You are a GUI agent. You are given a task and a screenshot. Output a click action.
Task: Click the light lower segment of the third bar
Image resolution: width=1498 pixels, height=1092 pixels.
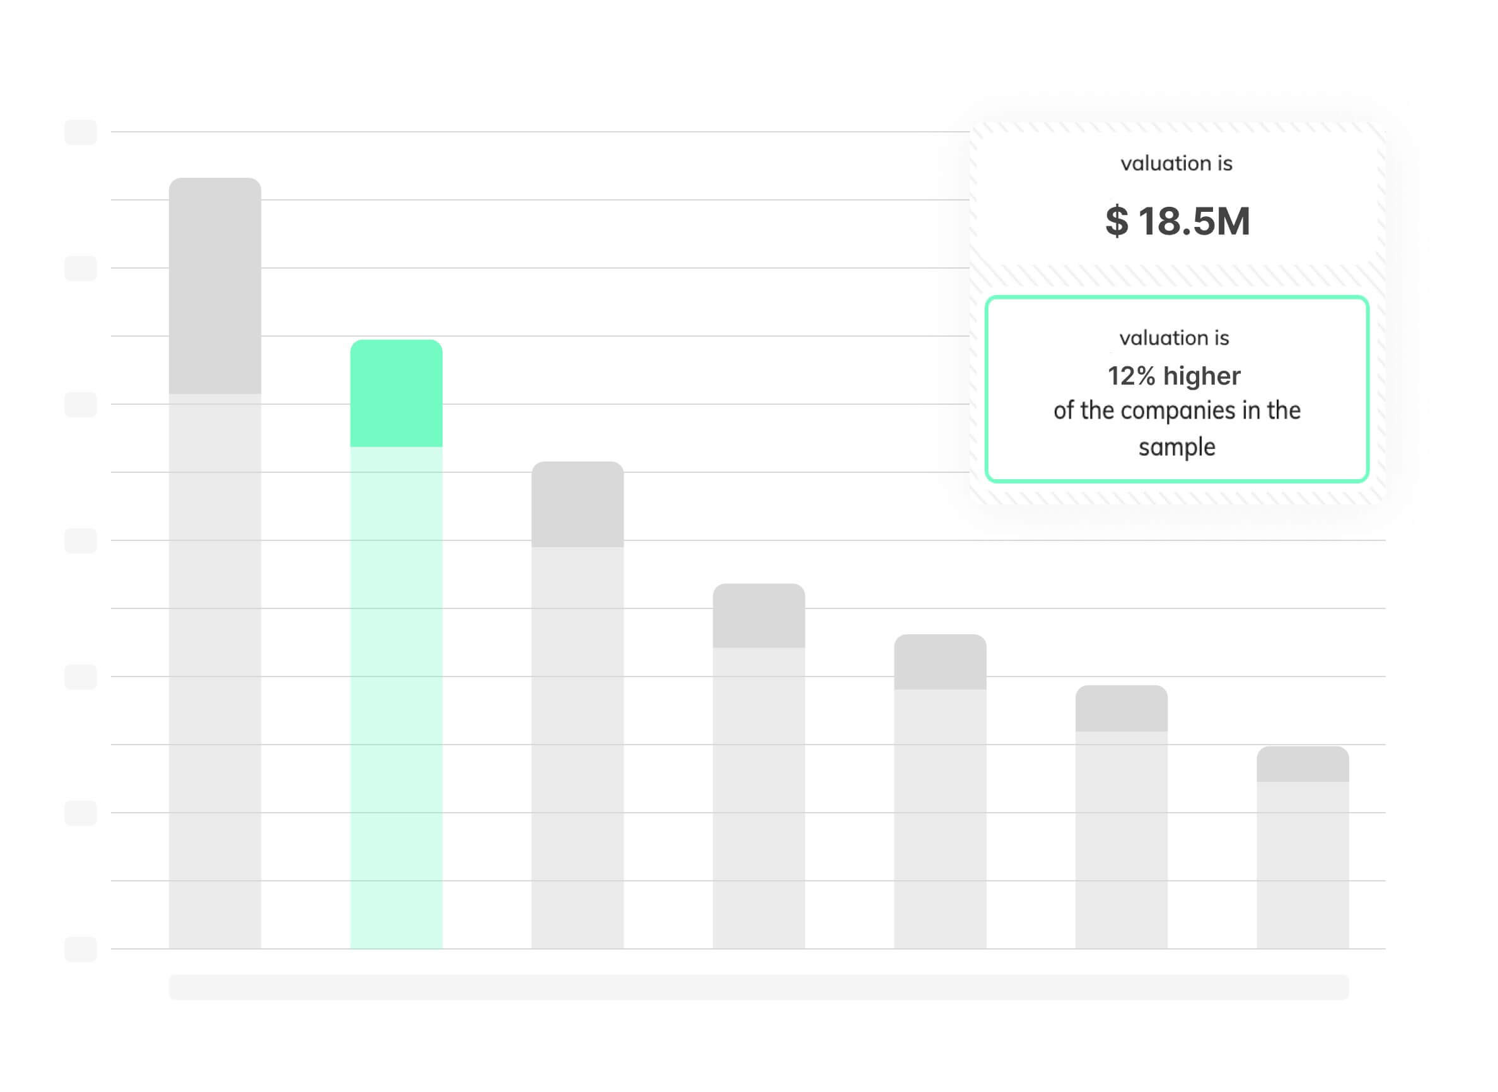[577, 747]
